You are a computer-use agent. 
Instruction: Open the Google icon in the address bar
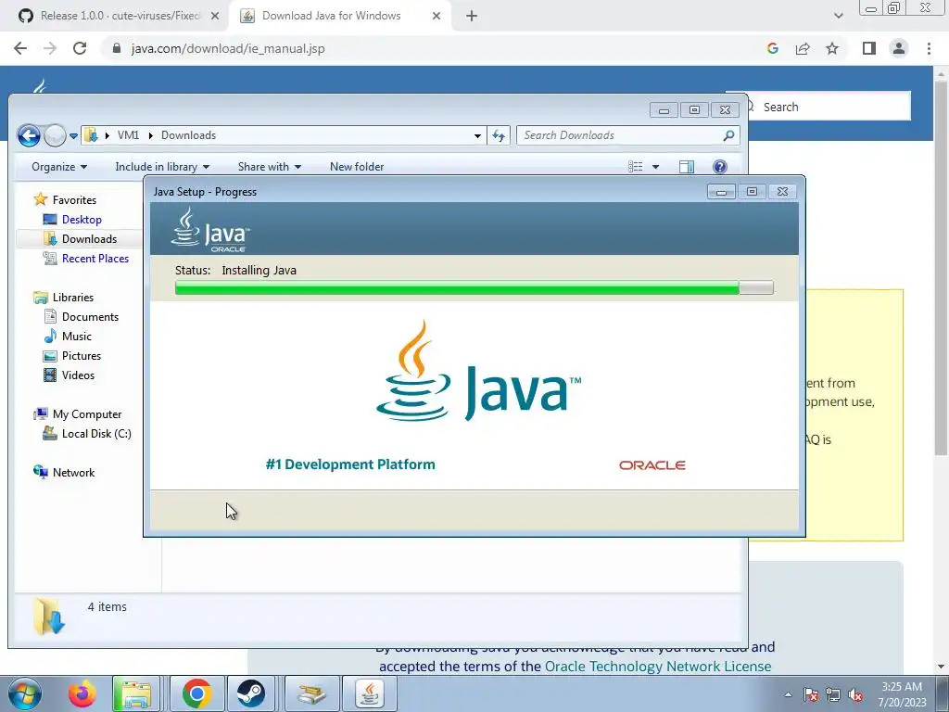(772, 48)
